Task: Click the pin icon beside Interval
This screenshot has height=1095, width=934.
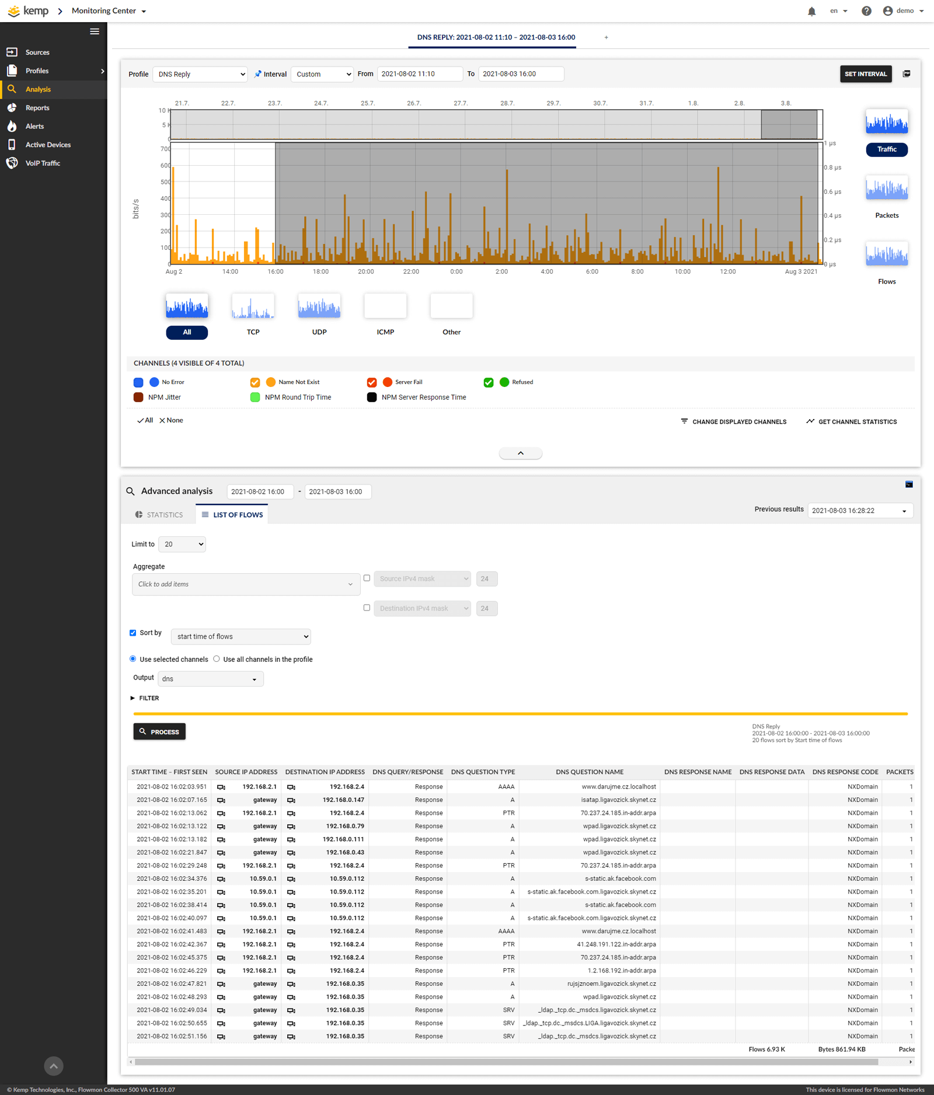Action: 258,74
